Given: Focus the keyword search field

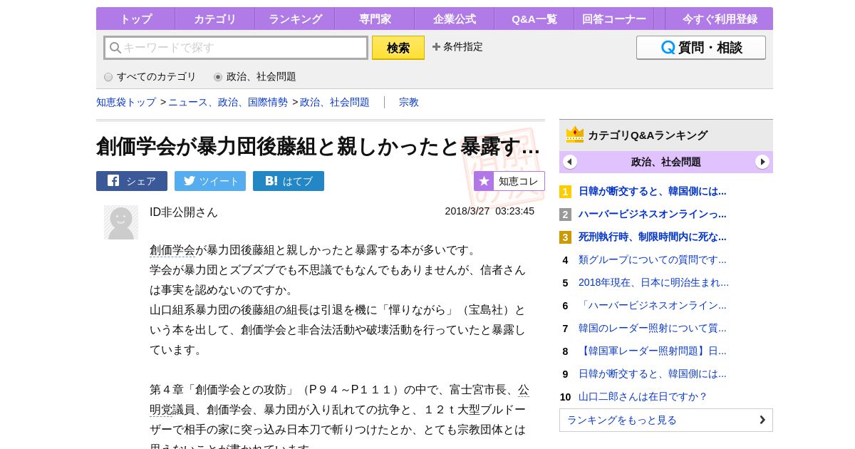Looking at the screenshot, I should (236, 48).
